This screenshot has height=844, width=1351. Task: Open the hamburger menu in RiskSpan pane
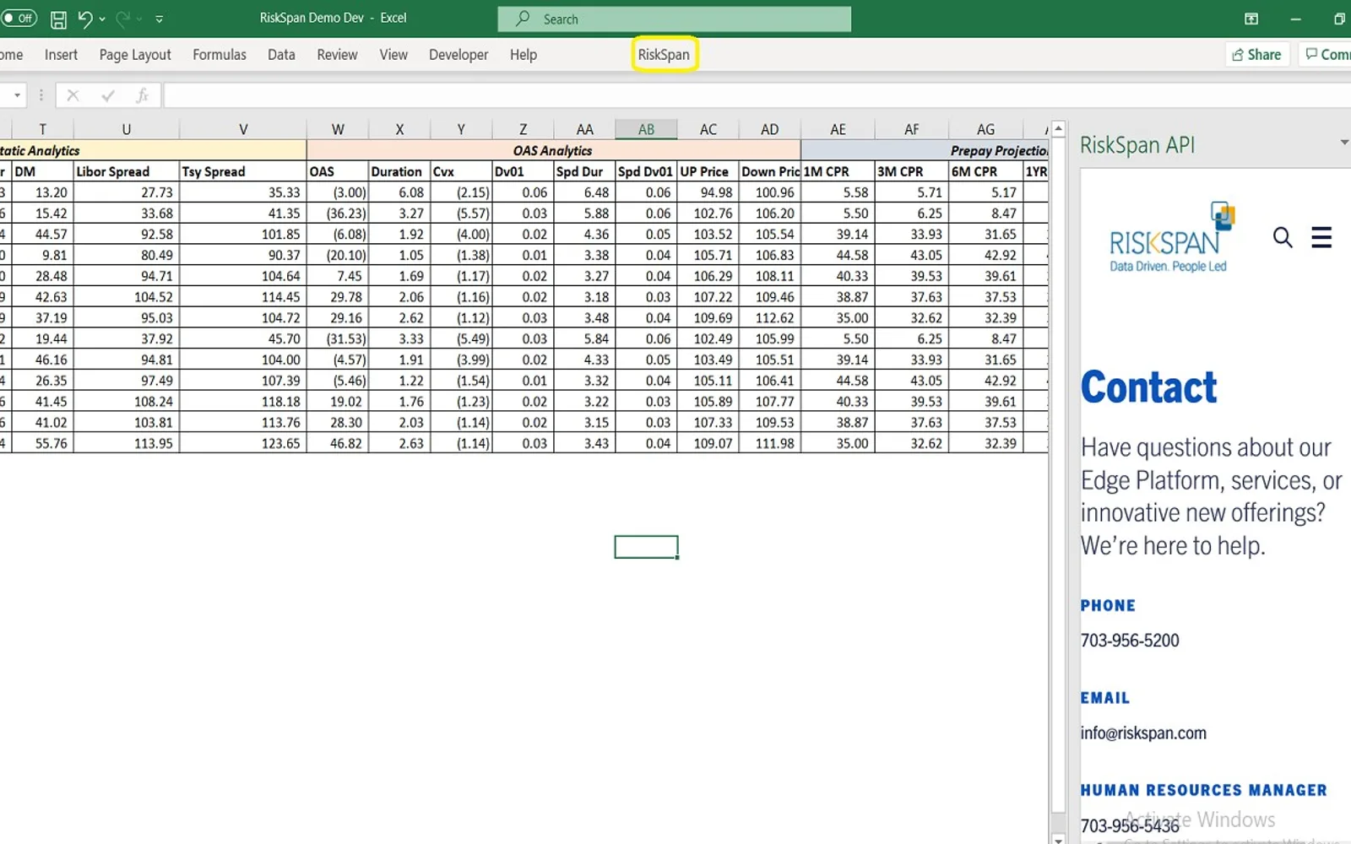click(x=1321, y=237)
